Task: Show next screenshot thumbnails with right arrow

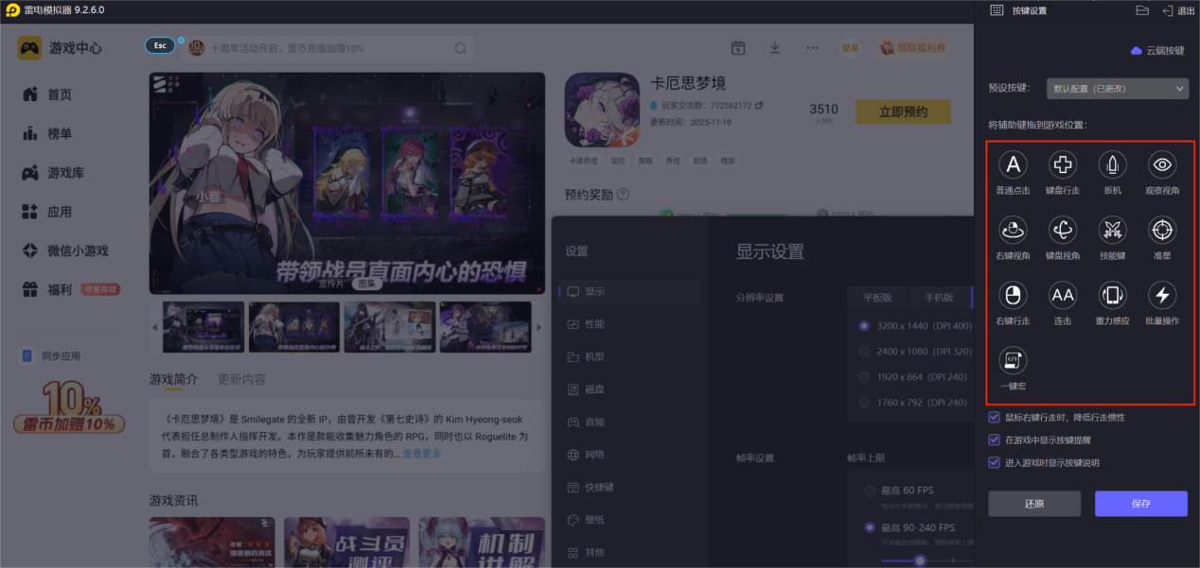Action: point(539,327)
